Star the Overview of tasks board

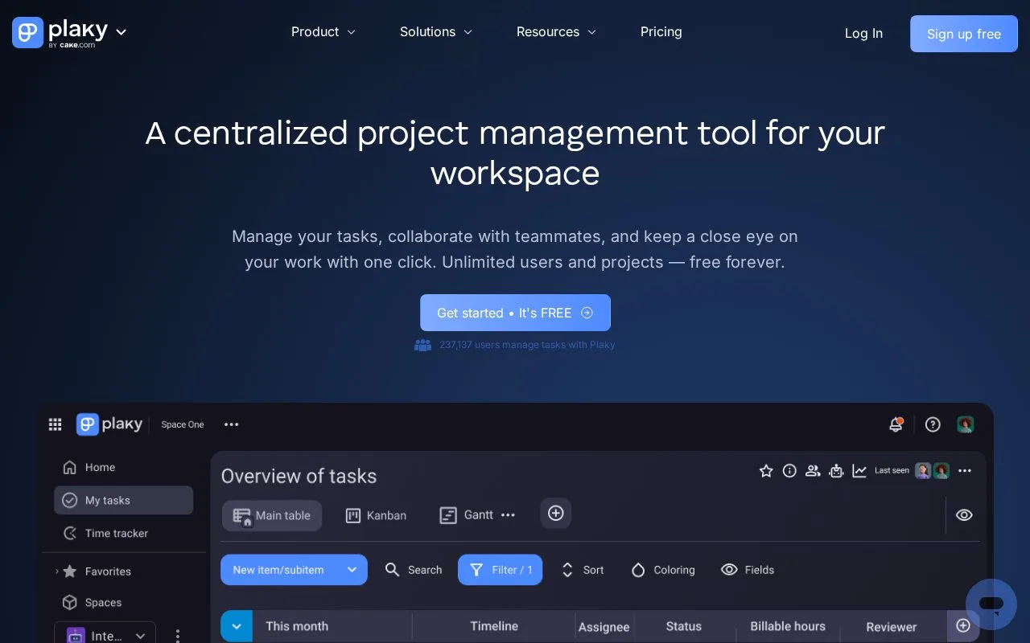pyautogui.click(x=766, y=471)
